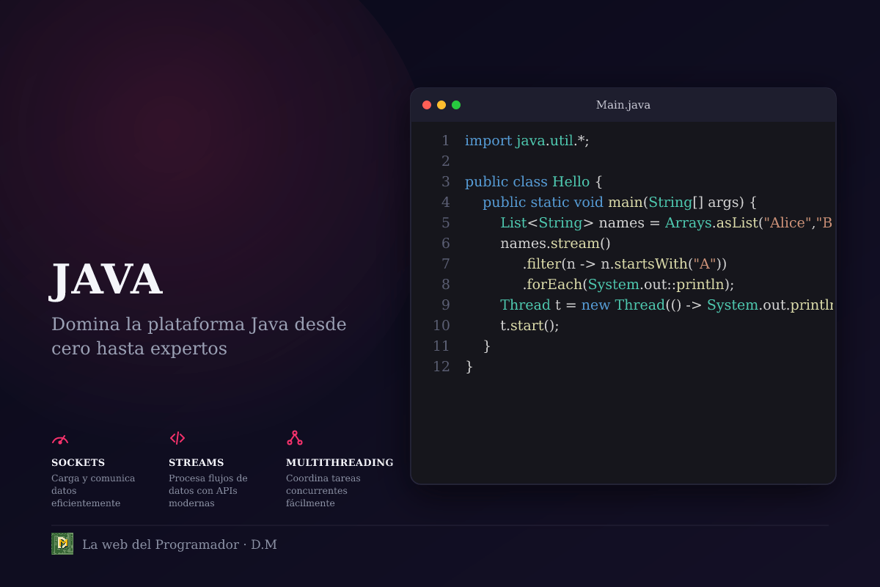880x587 pixels.
Task: Click the subtitle "Domina la plataforma Java desde"
Action: pos(199,324)
